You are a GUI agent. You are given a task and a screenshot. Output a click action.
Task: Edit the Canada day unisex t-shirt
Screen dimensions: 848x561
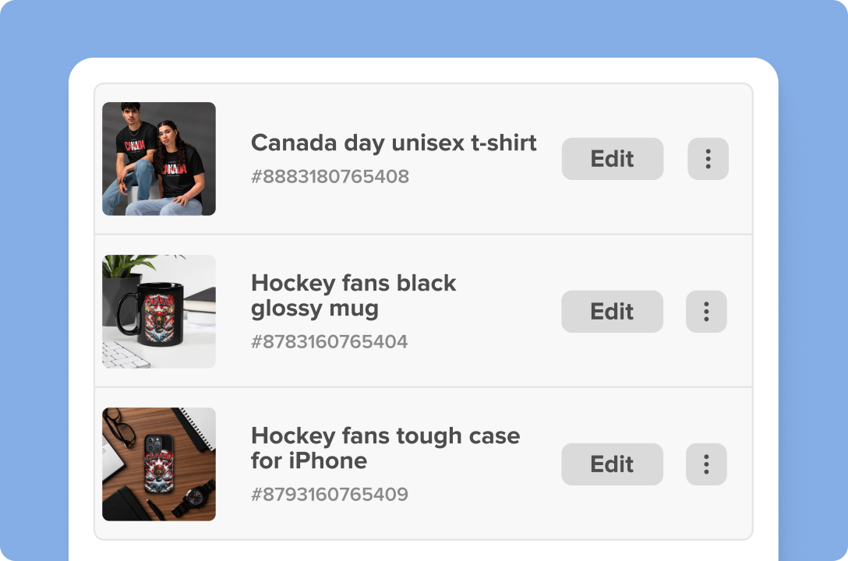point(613,159)
